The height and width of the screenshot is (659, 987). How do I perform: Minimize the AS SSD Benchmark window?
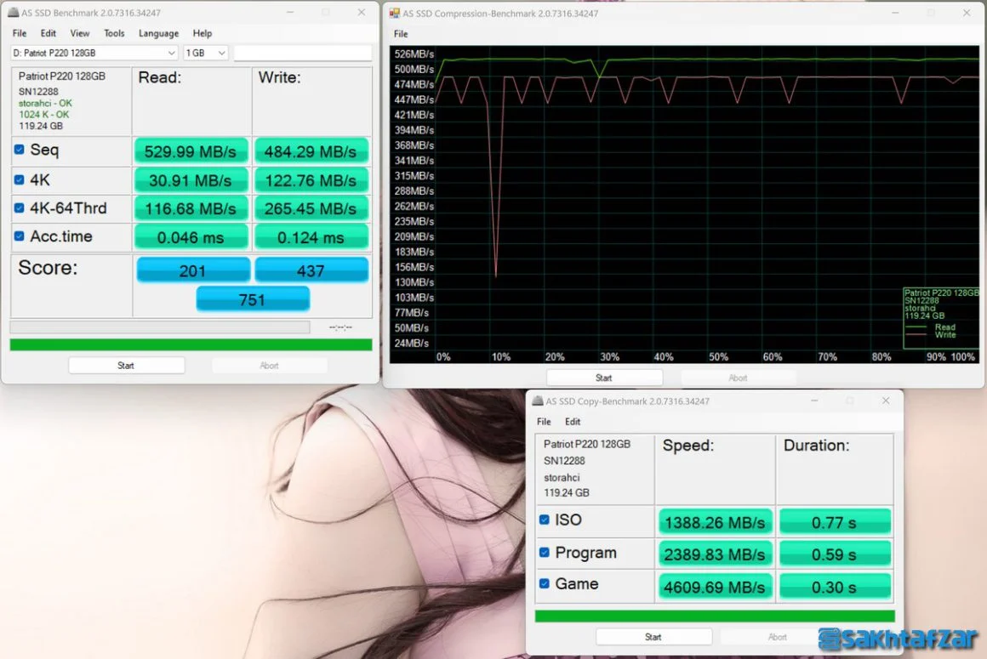click(290, 12)
